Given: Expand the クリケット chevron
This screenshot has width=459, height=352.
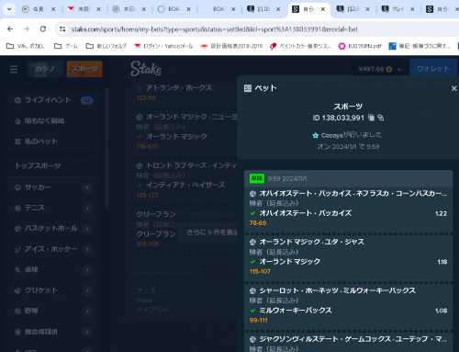Looking at the screenshot, I should click(87, 290).
